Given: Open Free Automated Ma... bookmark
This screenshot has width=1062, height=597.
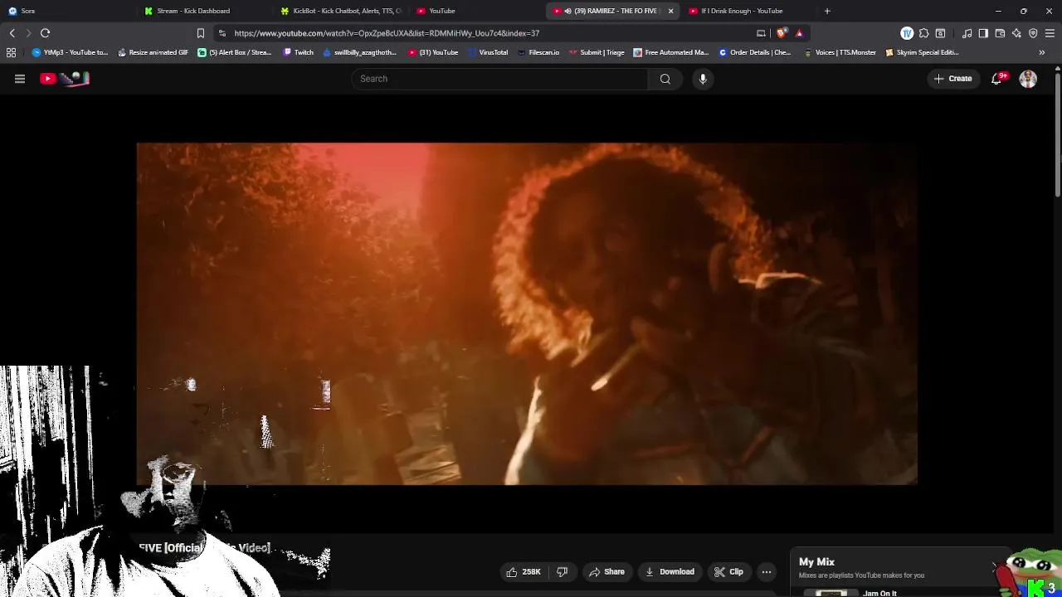Looking at the screenshot, I should (670, 52).
